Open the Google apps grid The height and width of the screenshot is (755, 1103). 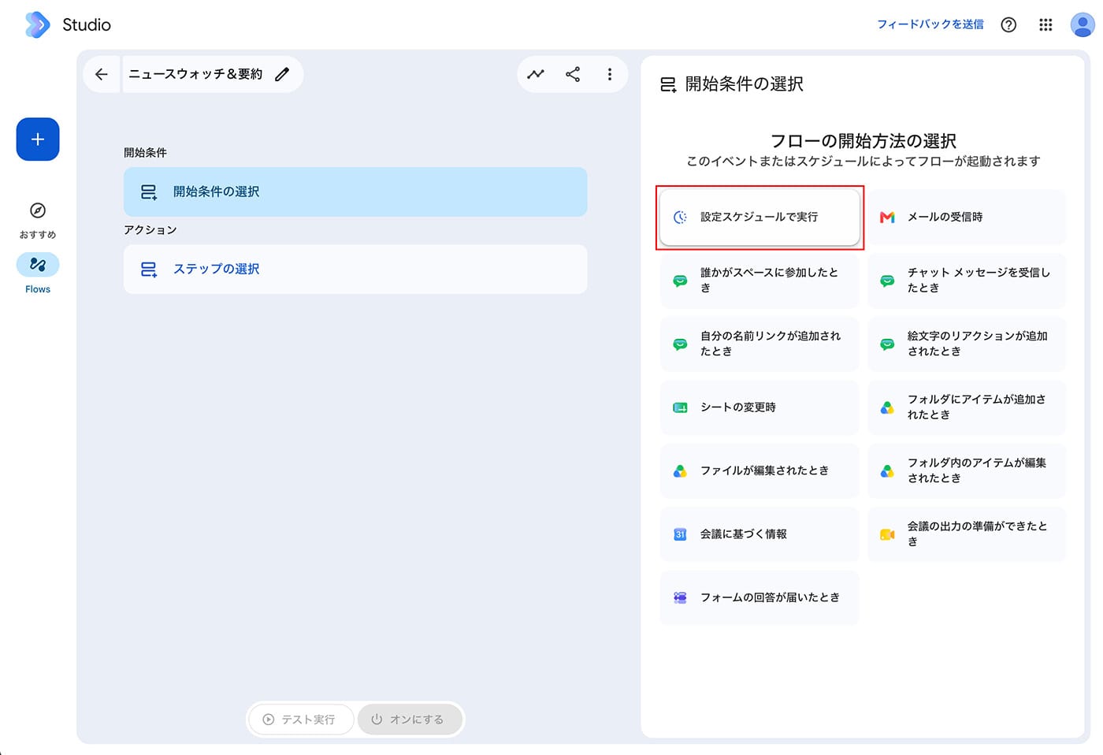(1045, 24)
